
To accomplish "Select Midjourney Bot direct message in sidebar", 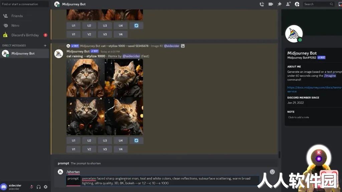I will click(x=24, y=53).
